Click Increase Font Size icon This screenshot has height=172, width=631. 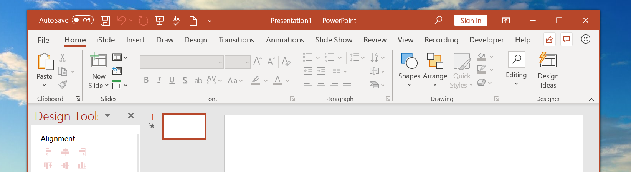point(258,61)
